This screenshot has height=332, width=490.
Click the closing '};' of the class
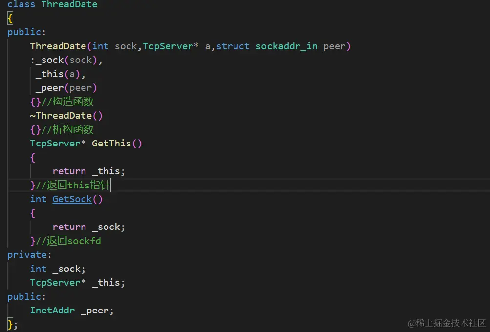(x=12, y=324)
